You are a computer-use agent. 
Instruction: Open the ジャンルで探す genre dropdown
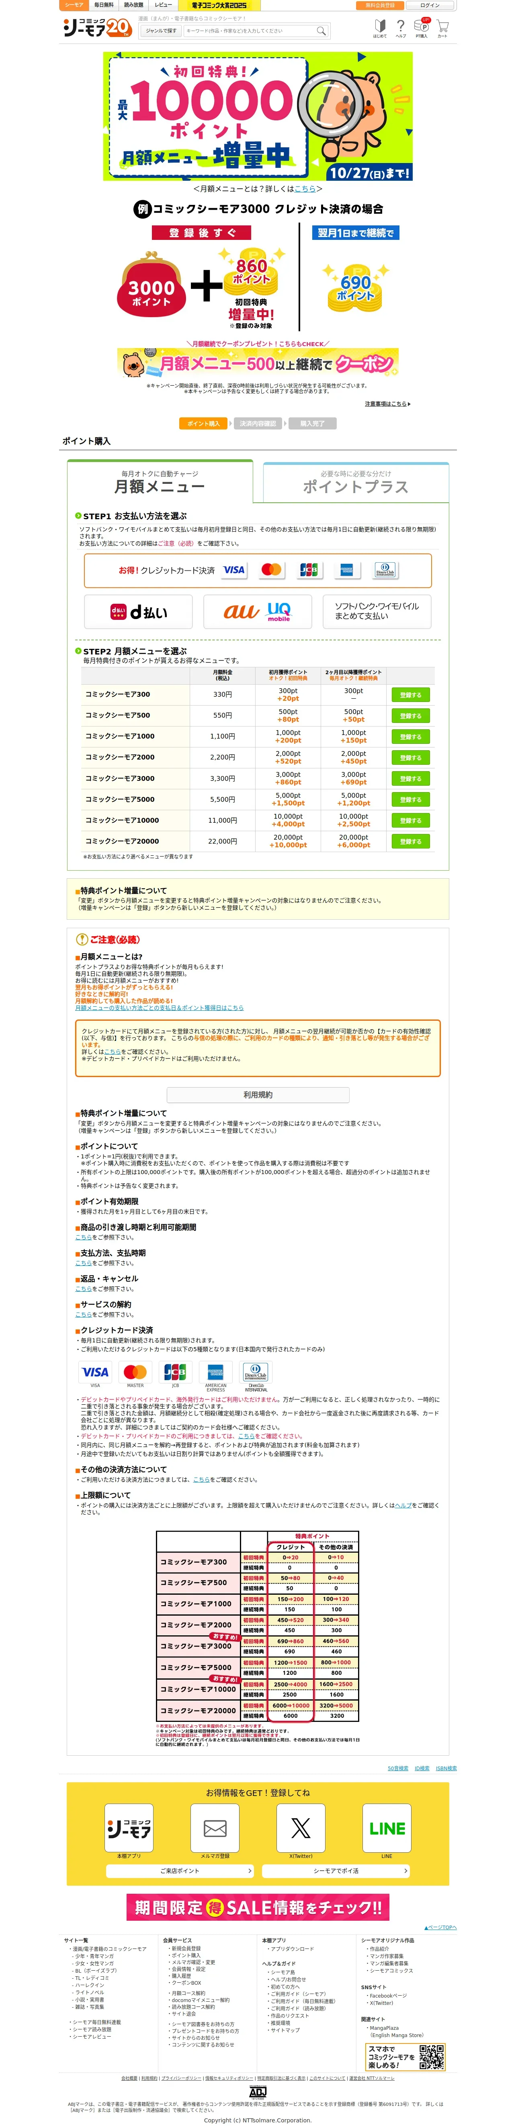(162, 31)
